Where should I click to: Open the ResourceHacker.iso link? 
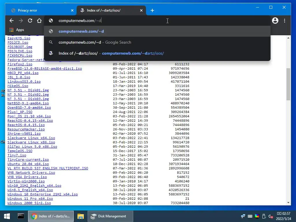click(x=26, y=129)
